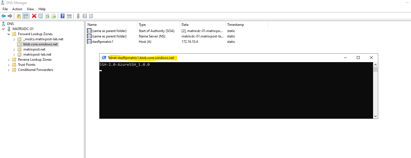Open the File menu
Image resolution: width=411 pixels, height=158 pixels.
pos(5,9)
